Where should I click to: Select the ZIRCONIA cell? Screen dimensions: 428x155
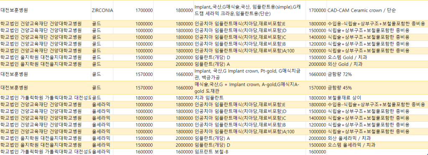coord(102,10)
